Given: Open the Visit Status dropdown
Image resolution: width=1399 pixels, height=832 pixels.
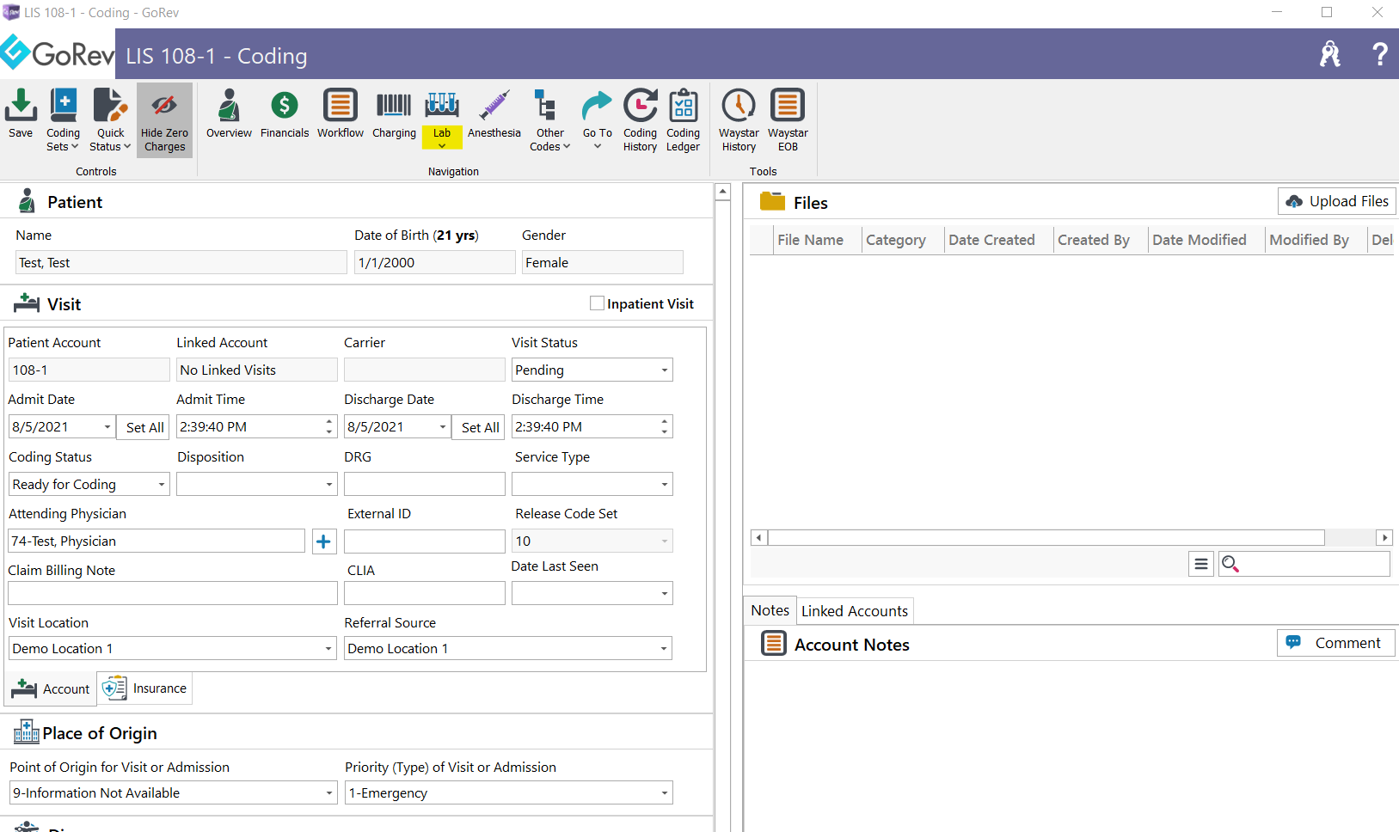Looking at the screenshot, I should tap(665, 370).
